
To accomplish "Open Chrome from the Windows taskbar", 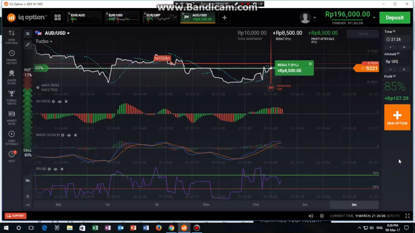I will (x=171, y=228).
